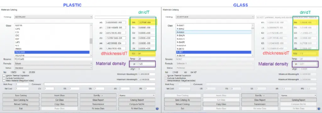Click Cut Glass in Plastic window

59,100
